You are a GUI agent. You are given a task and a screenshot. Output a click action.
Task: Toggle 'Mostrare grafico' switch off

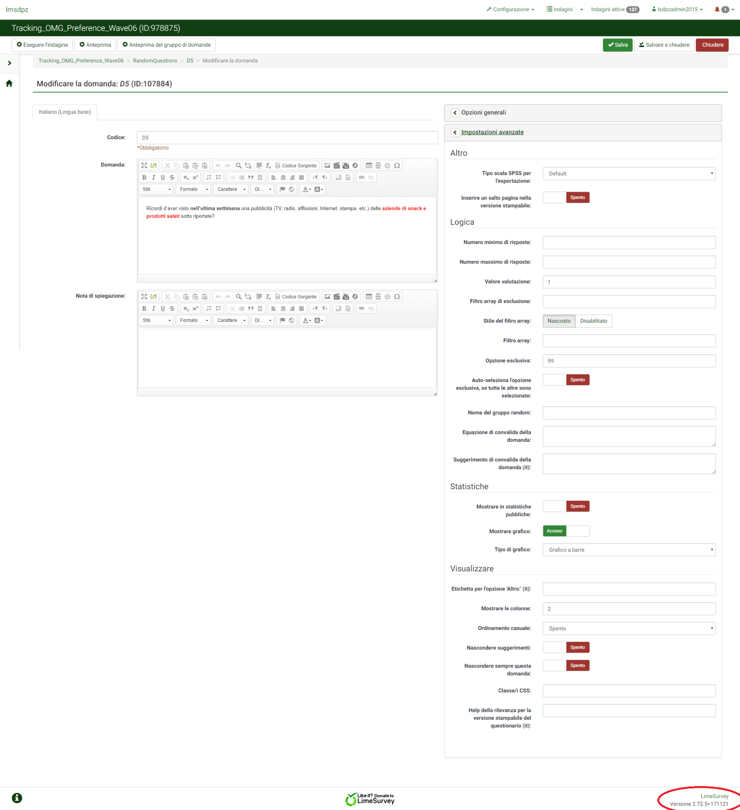566,531
